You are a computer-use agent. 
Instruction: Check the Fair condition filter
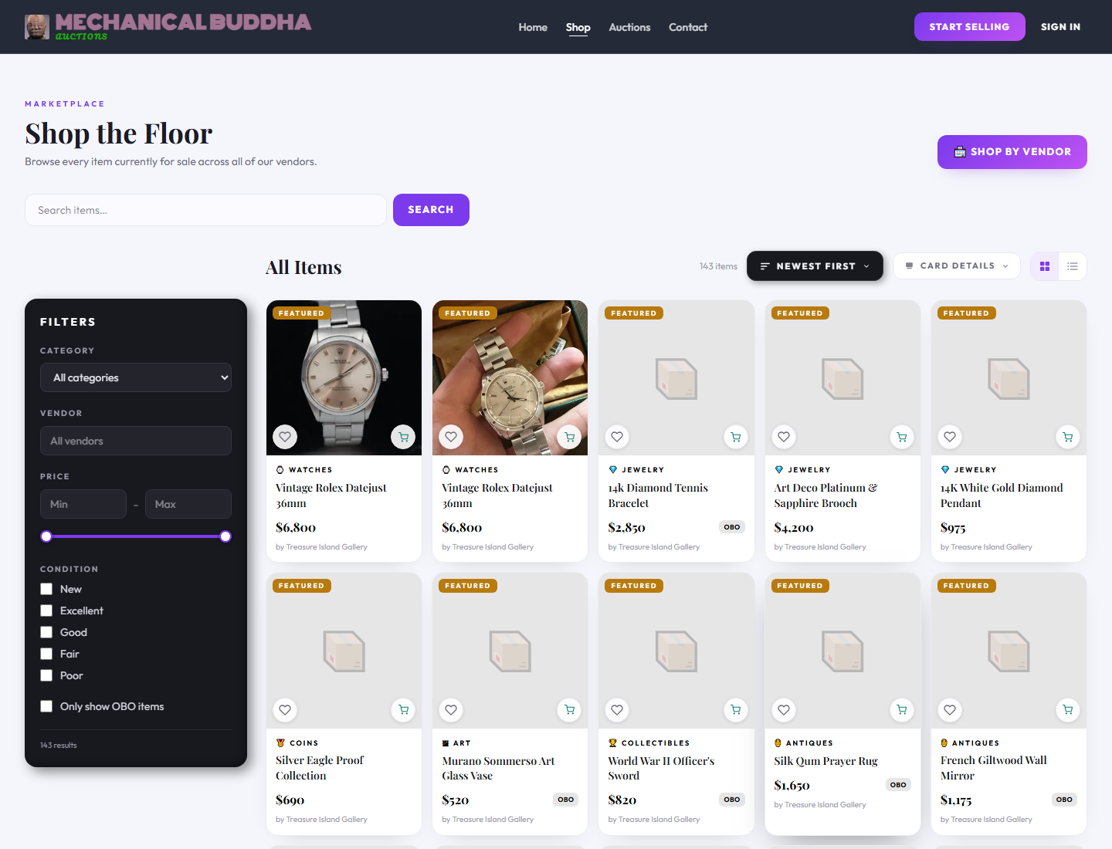click(x=46, y=654)
